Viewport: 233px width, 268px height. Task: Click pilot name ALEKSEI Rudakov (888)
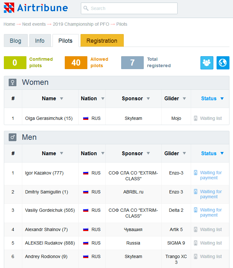pos(50,243)
